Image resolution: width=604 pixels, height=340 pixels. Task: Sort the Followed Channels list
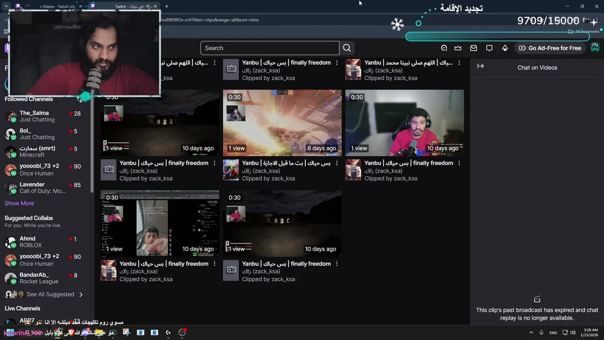tap(79, 99)
